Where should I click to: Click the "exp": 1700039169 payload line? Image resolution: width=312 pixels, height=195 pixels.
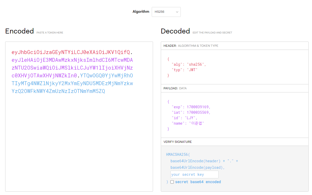pos(191,107)
